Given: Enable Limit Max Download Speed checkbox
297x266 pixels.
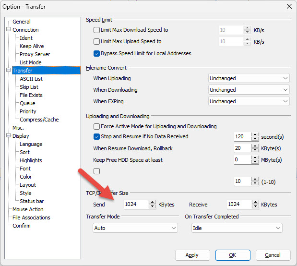Looking at the screenshot, I should pyautogui.click(x=96, y=30).
